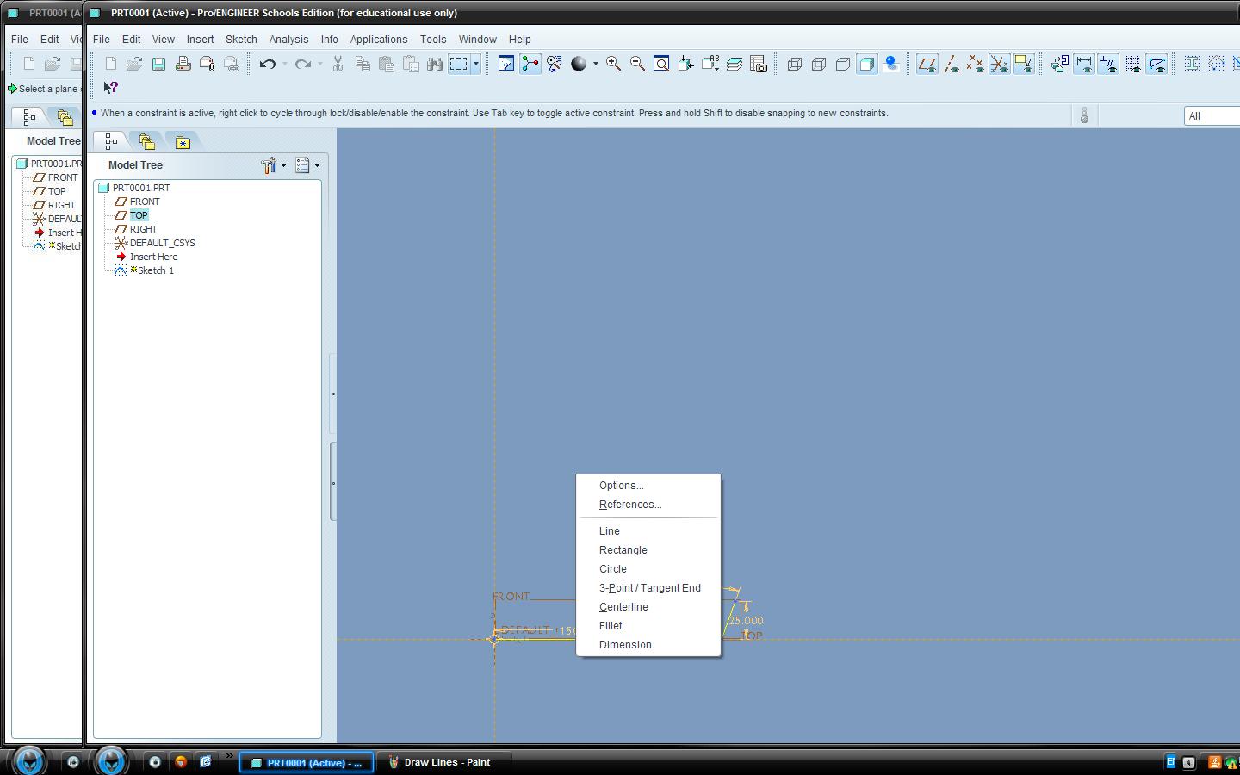The height and width of the screenshot is (775, 1240).
Task: Open the Model Tree settings dropdown arrow
Action: coord(283,165)
